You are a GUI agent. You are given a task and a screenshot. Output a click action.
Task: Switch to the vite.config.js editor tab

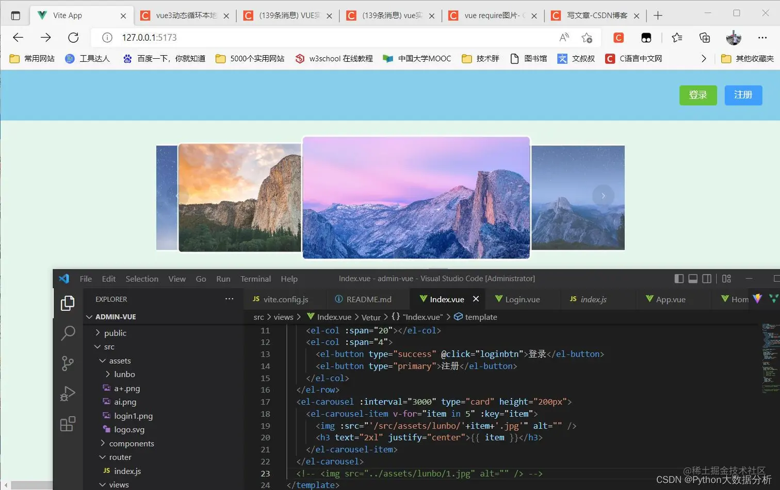(285, 299)
